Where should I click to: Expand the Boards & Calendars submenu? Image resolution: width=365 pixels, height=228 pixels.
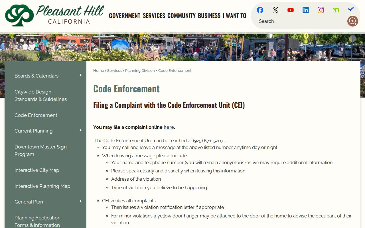tap(80, 76)
